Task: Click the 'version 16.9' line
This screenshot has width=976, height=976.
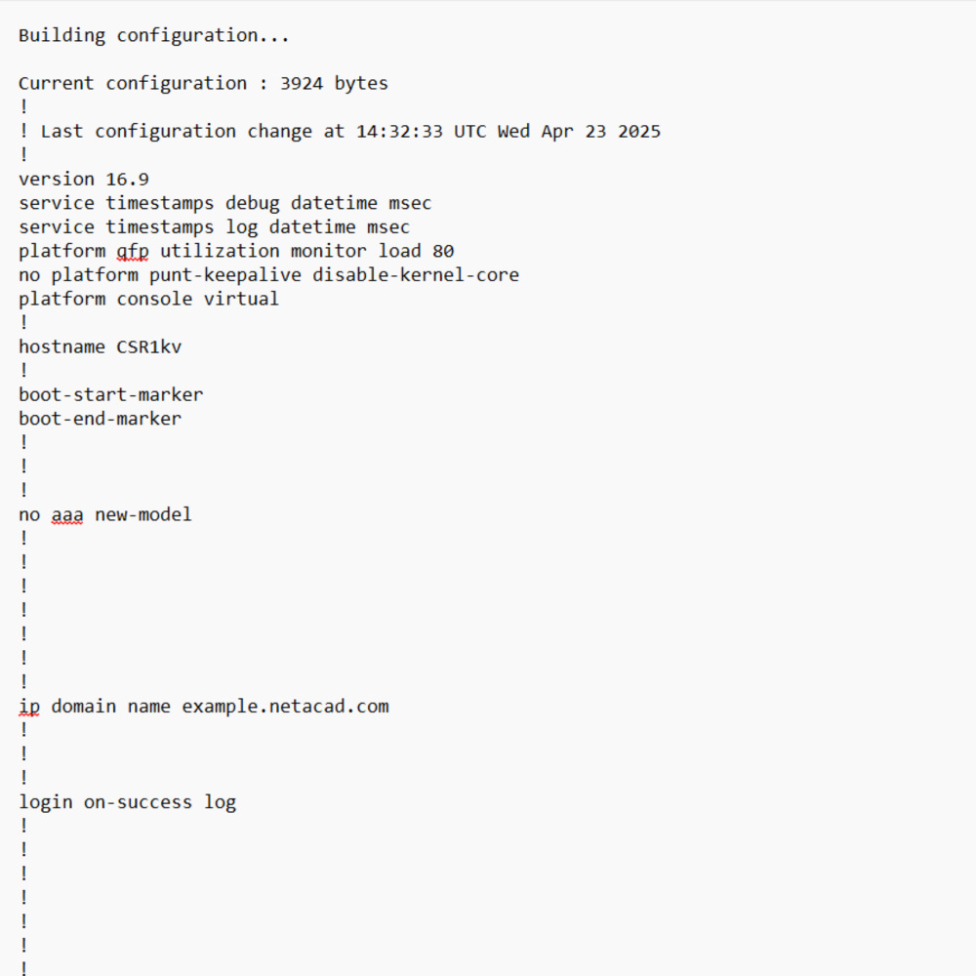Action: (83, 180)
